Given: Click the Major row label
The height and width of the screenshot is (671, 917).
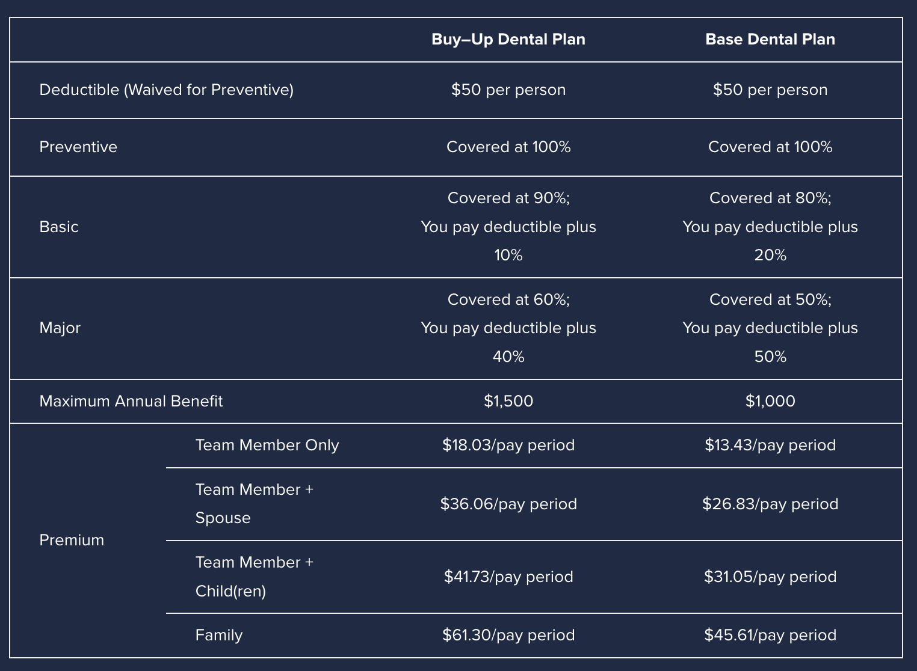Looking at the screenshot, I should point(60,328).
